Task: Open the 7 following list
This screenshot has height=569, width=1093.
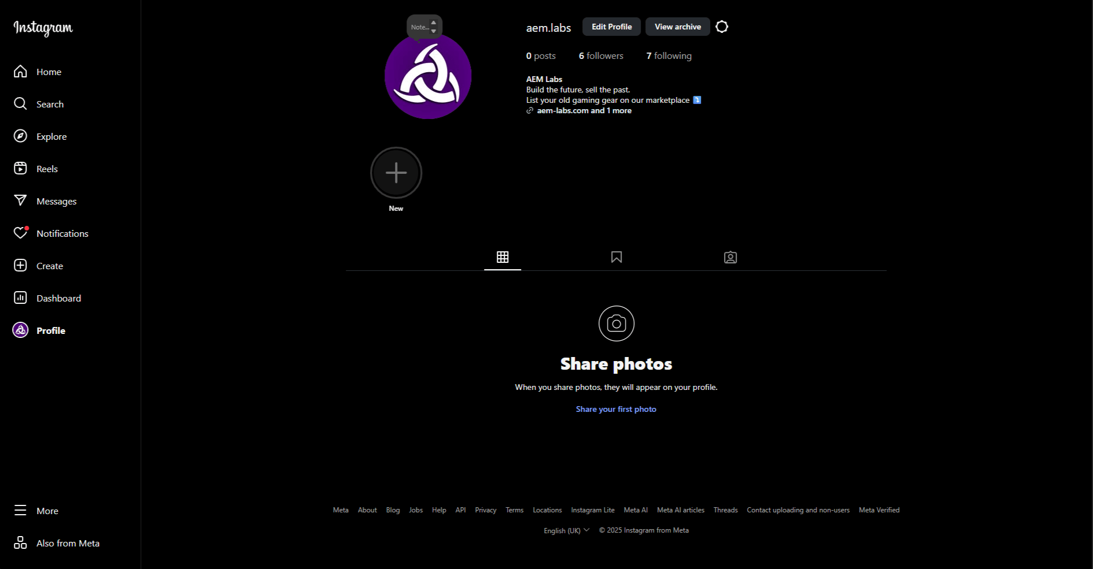Action: (x=669, y=55)
